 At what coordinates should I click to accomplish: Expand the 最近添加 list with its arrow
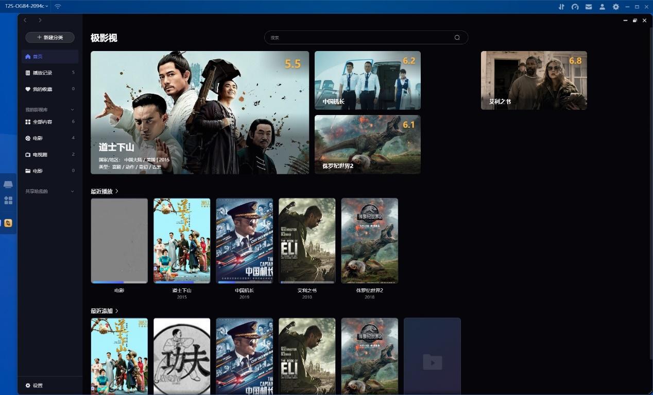click(117, 311)
